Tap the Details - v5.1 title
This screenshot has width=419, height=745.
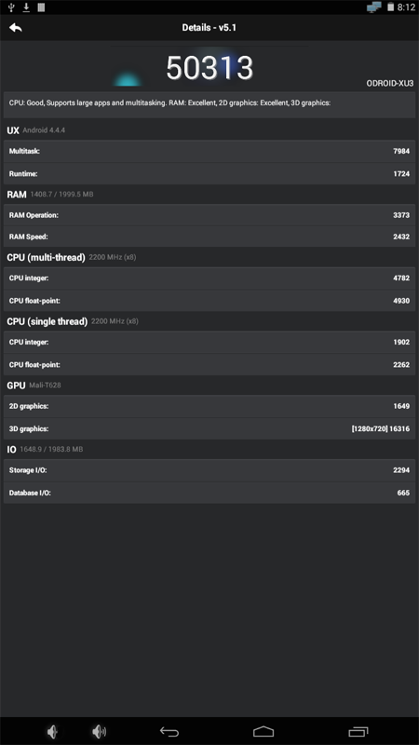[209, 28]
